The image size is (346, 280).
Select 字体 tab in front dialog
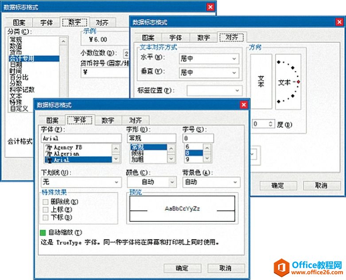click(x=80, y=120)
